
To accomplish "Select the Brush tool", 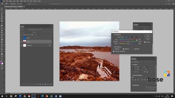I will 2,28.
